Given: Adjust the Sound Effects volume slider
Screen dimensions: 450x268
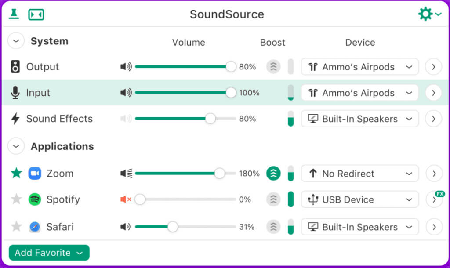Looking at the screenshot, I should click(185, 119).
